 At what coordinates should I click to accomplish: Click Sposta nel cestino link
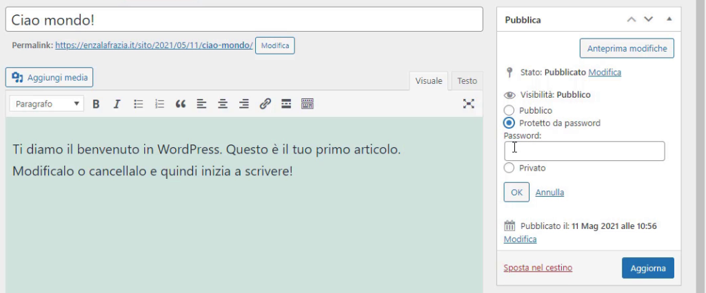click(x=538, y=268)
